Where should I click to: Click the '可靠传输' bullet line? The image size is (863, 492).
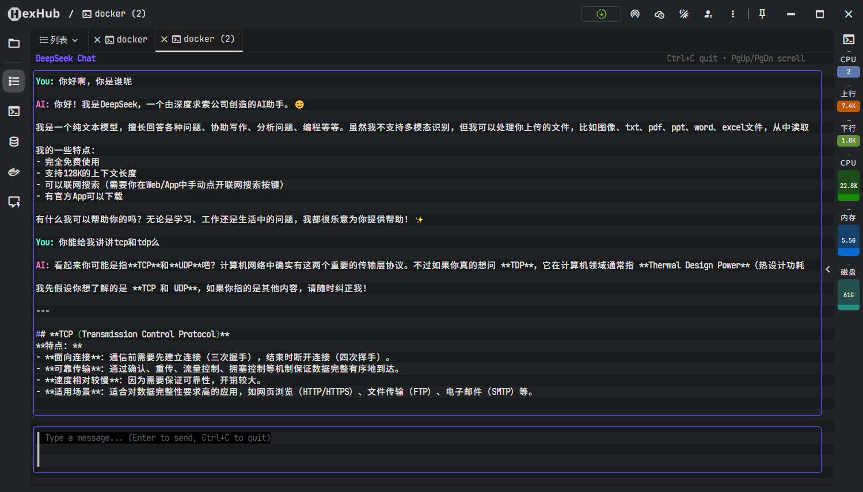[x=218, y=369]
